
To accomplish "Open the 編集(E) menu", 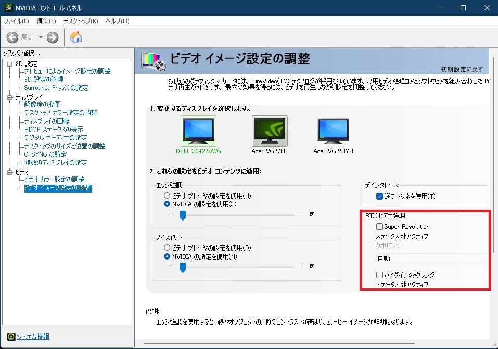I will click(46, 21).
